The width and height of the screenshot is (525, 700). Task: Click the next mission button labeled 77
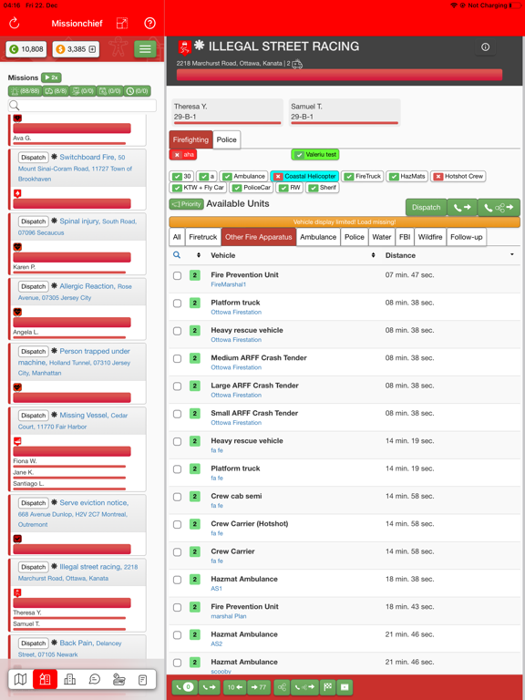pyautogui.click(x=259, y=687)
